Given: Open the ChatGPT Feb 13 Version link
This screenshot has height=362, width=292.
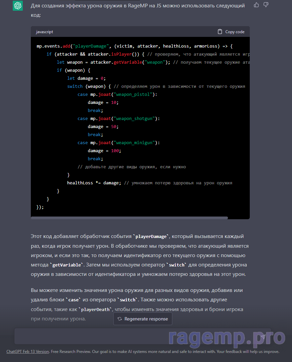Looking at the screenshot, I should 28,352.
